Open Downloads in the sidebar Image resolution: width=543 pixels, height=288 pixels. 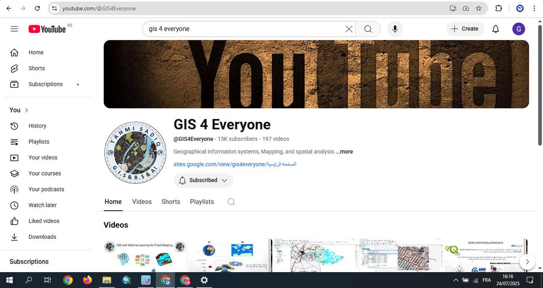point(48,237)
